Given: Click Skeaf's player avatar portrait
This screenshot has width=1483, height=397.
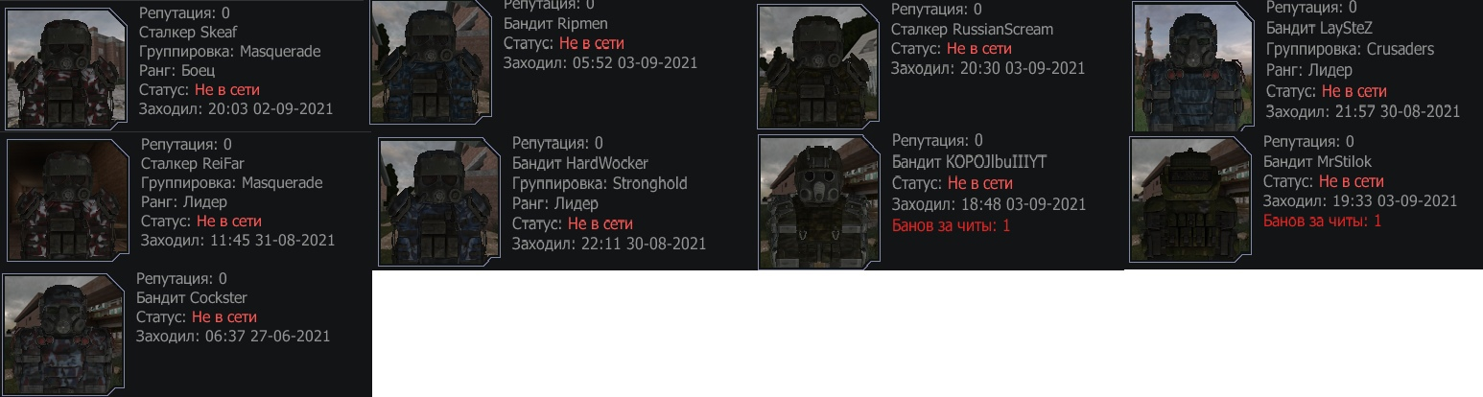Looking at the screenshot, I should coord(68,68).
